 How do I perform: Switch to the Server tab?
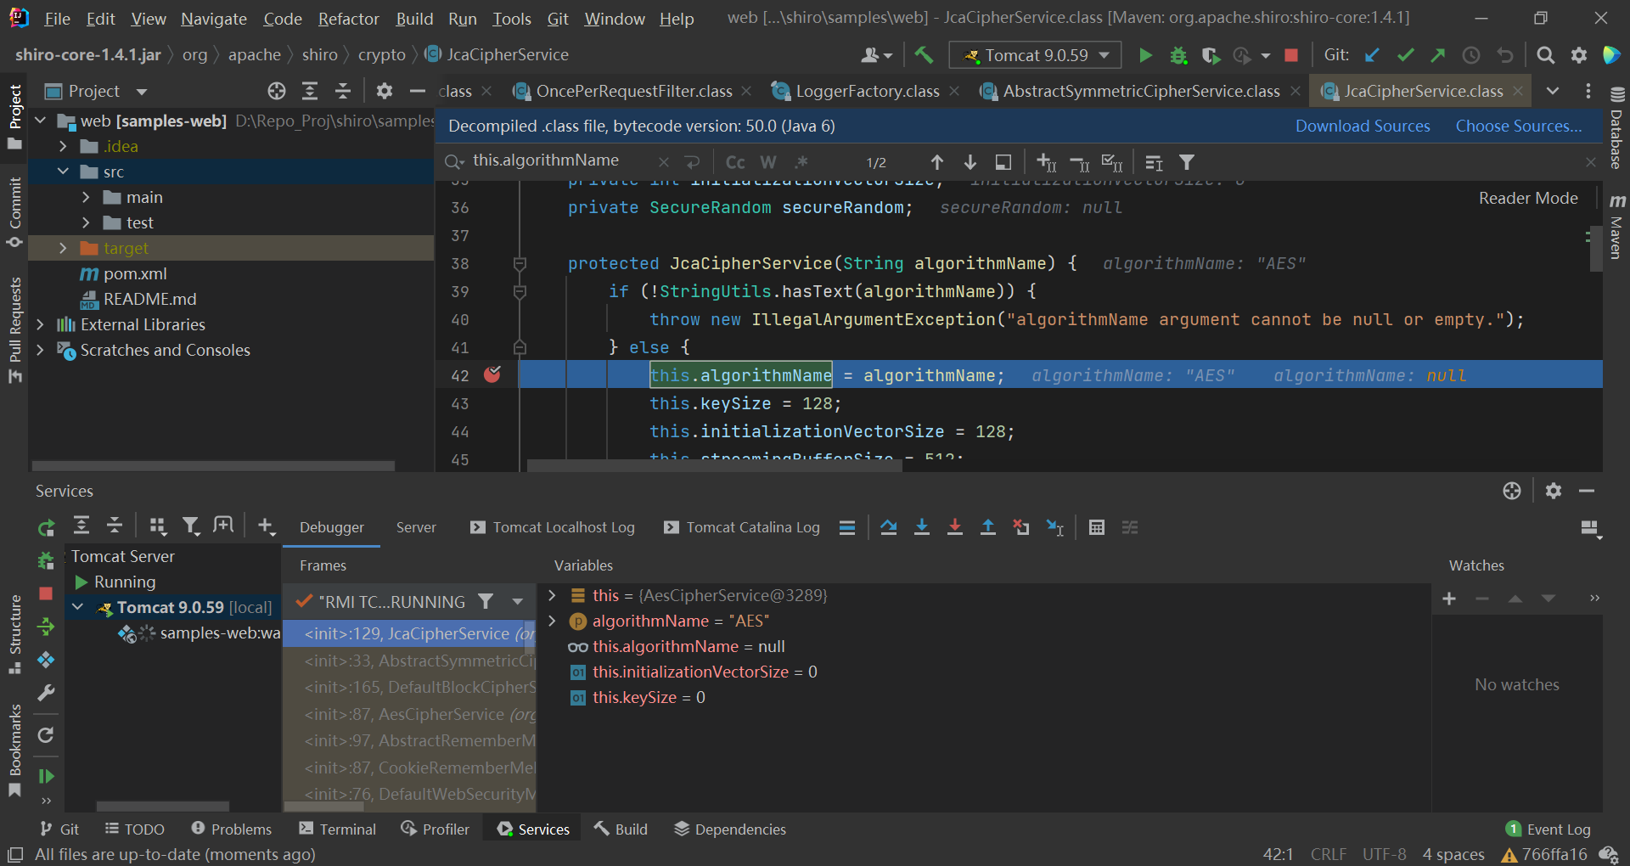point(416,527)
